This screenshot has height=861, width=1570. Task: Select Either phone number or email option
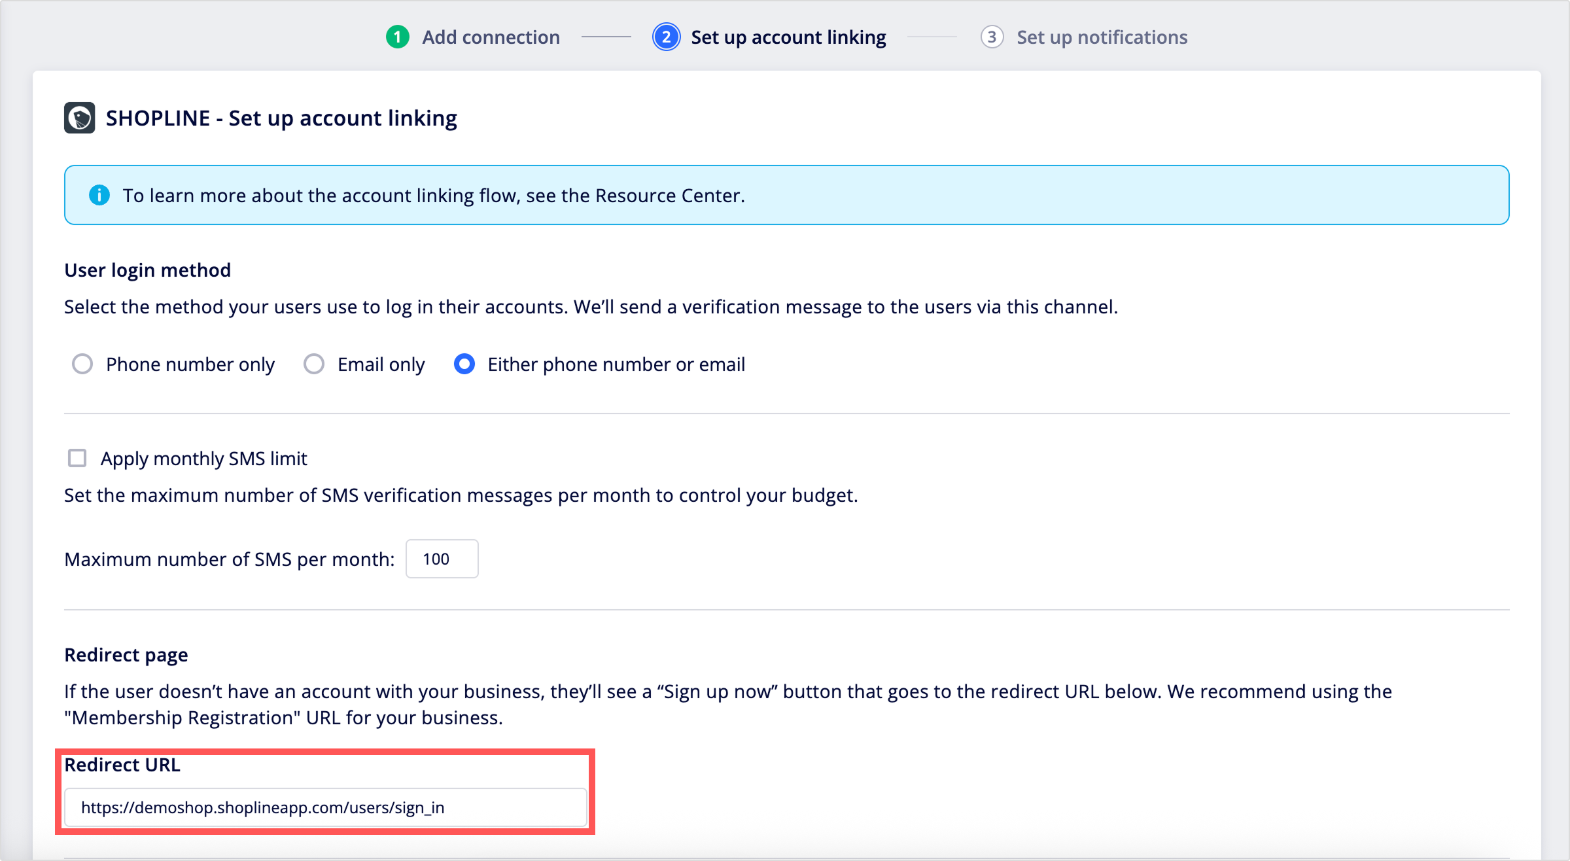(x=464, y=364)
